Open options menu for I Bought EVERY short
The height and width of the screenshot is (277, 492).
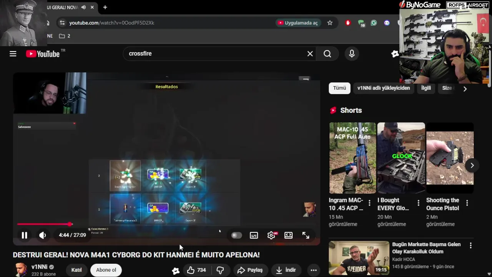[x=418, y=203]
